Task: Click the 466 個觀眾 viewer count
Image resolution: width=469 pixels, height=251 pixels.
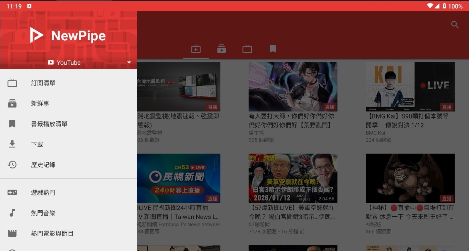Action: 378,231
